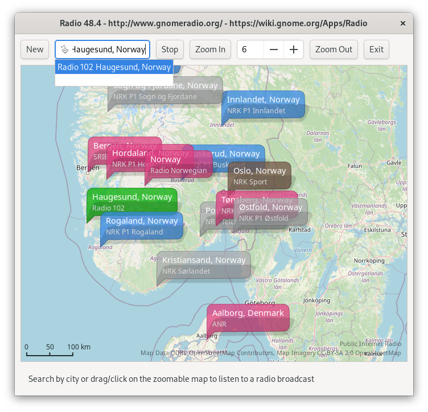Click the Norrköping city label
428x412 pixels.
(x=369, y=261)
